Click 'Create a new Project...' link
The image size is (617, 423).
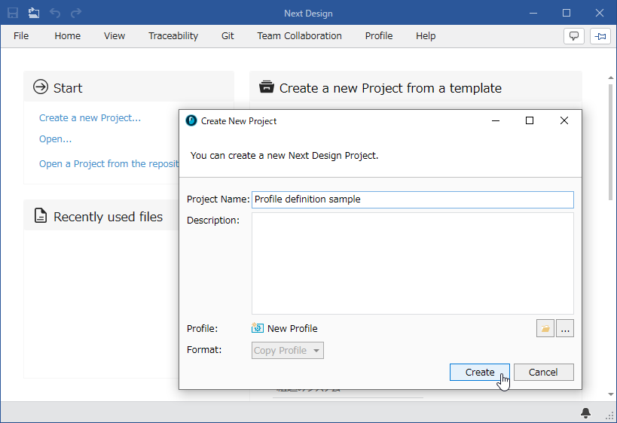90,118
